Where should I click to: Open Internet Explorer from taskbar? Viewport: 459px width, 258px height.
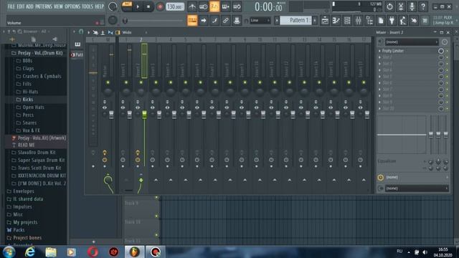click(x=30, y=252)
